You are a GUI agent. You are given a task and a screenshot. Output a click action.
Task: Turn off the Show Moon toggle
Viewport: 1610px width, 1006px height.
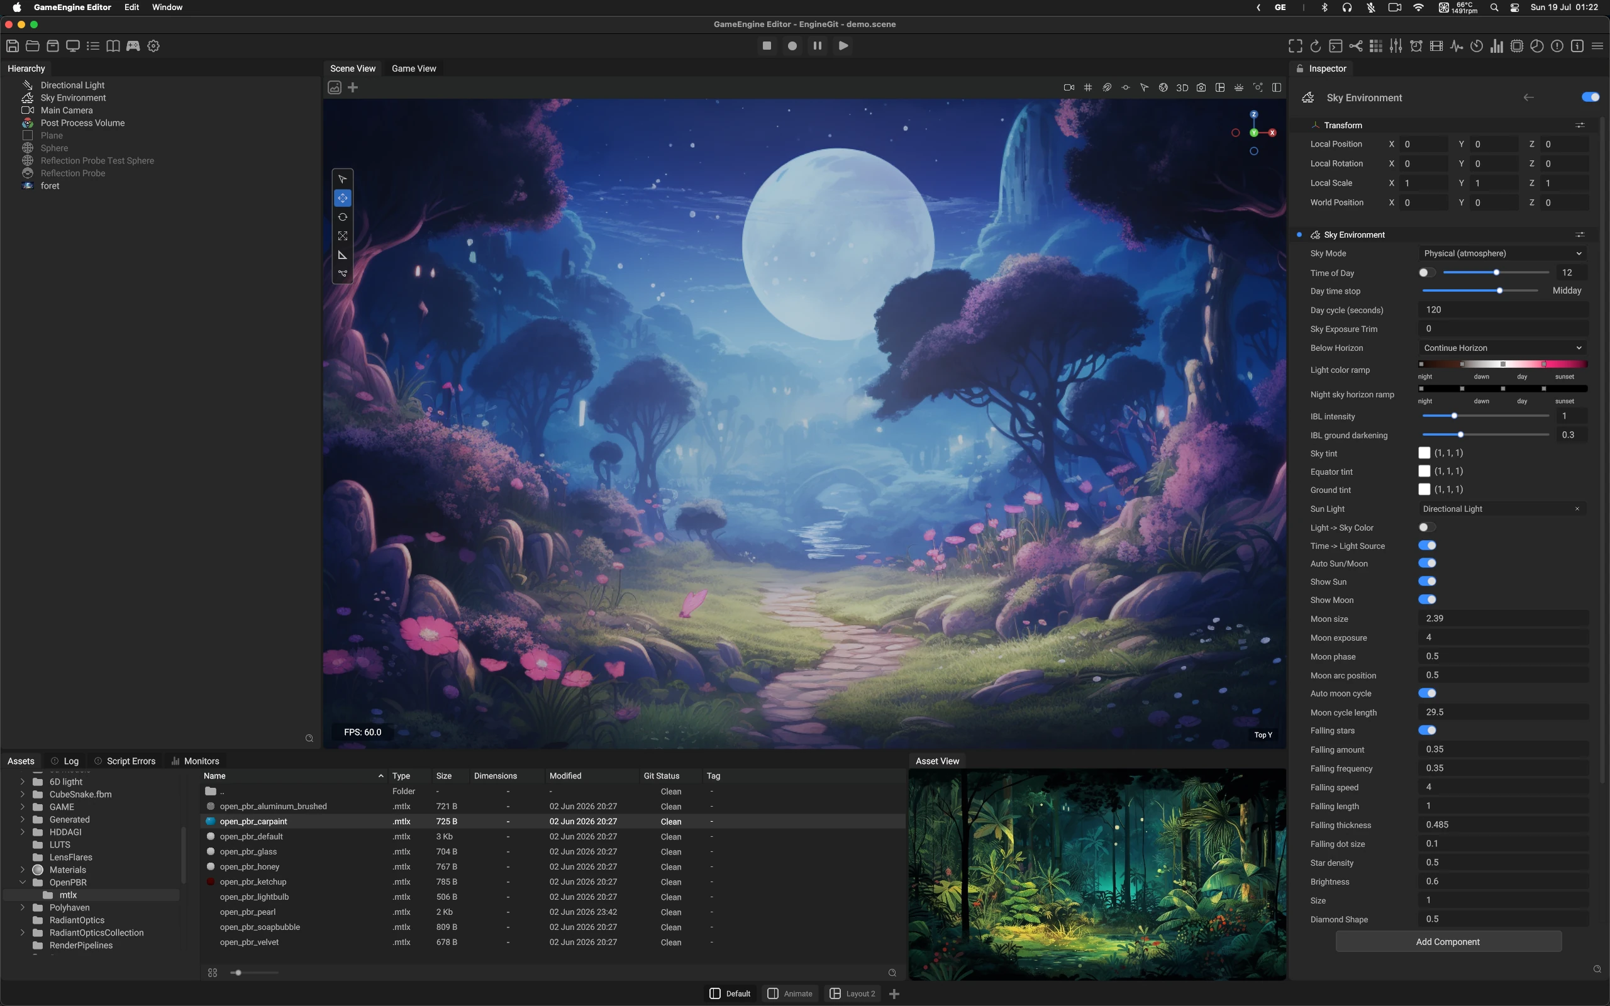(x=1426, y=599)
